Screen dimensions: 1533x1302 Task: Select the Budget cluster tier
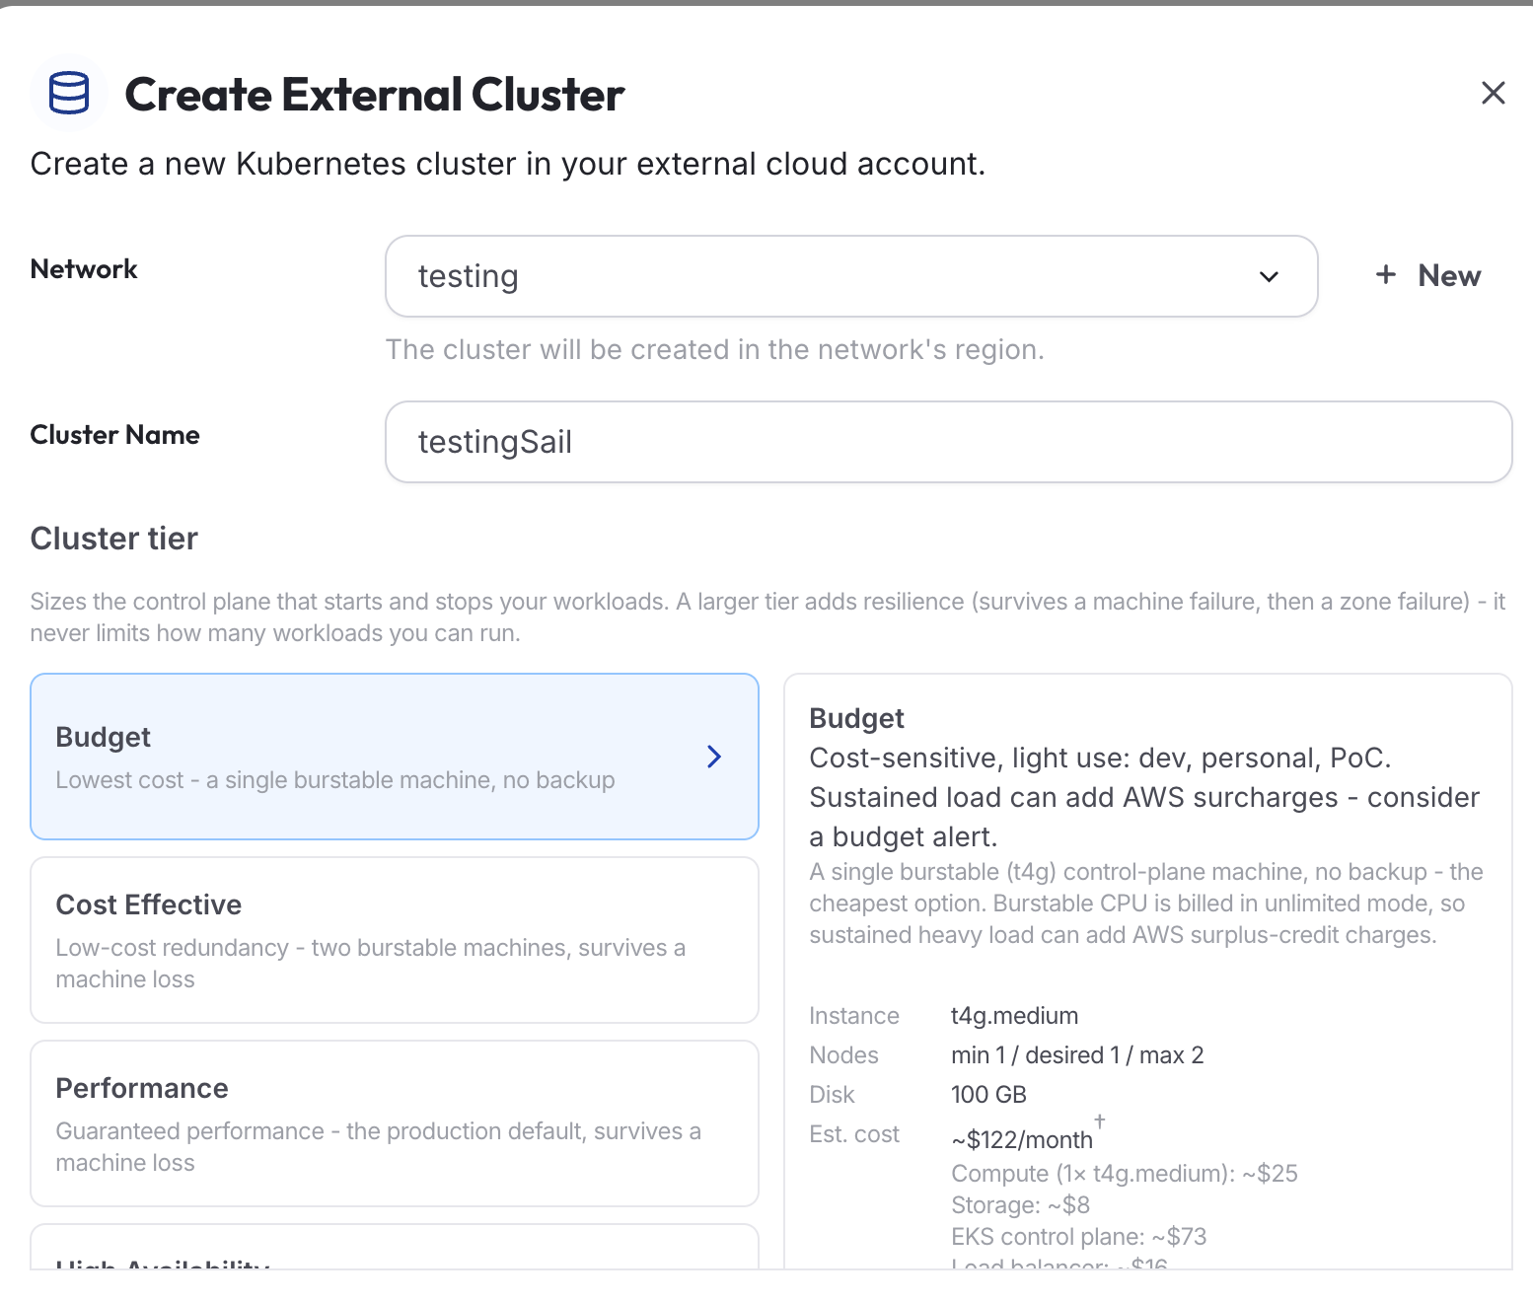click(395, 757)
